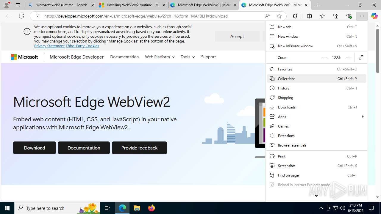Go to Microsoft logo home link
This screenshot has height=214, width=381.
[x=24, y=57]
